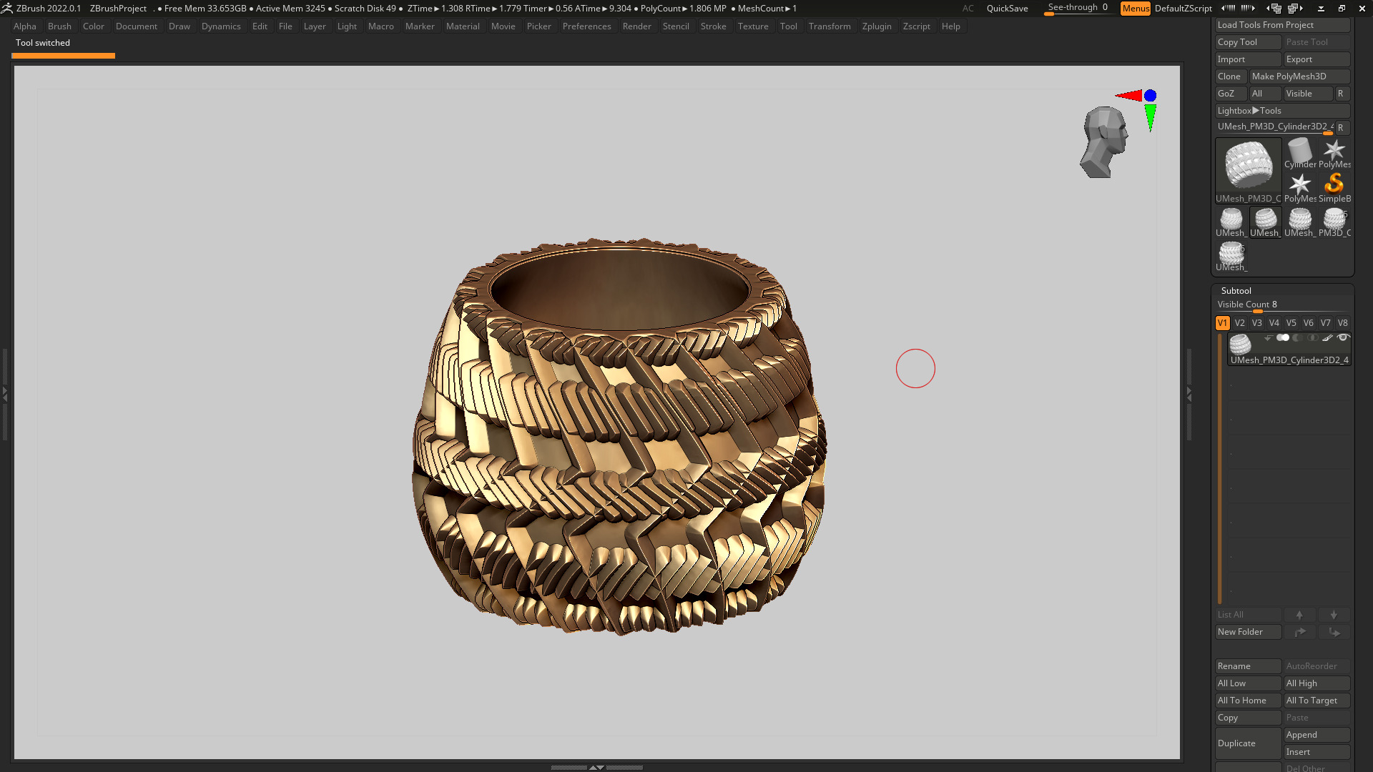Open the Render palette menu
1373x772 pixels.
(636, 26)
